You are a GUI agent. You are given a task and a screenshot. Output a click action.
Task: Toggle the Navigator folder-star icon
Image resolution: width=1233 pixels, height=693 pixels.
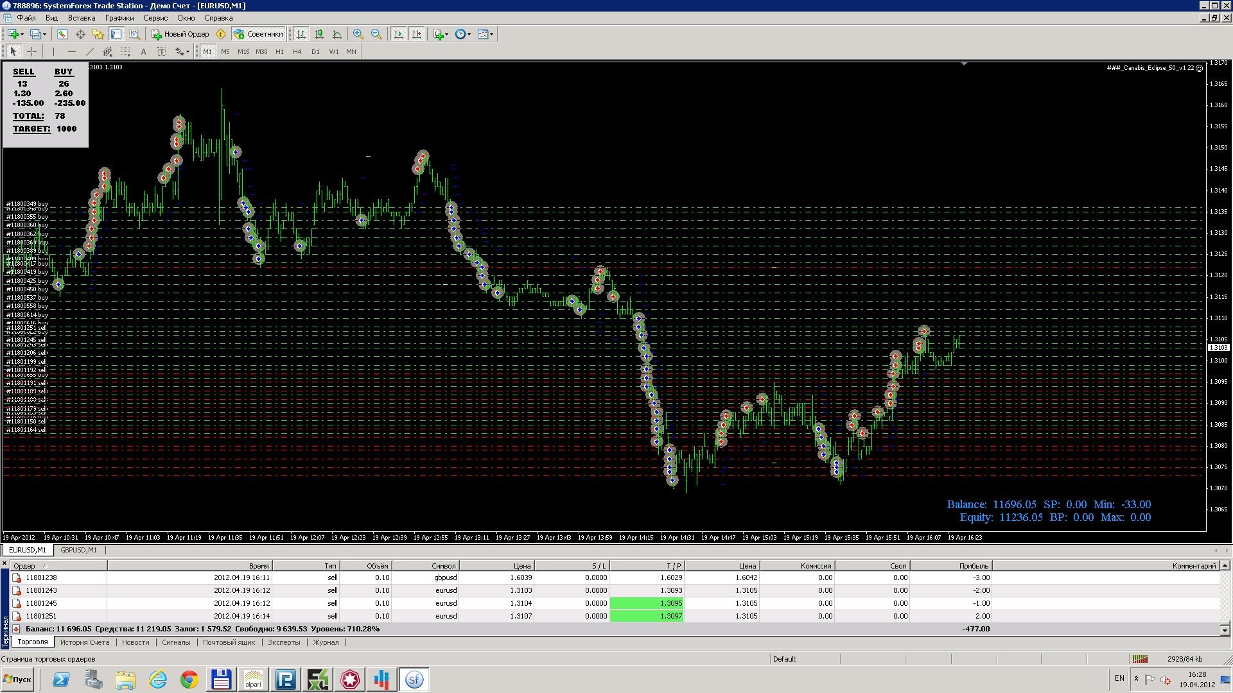click(98, 34)
